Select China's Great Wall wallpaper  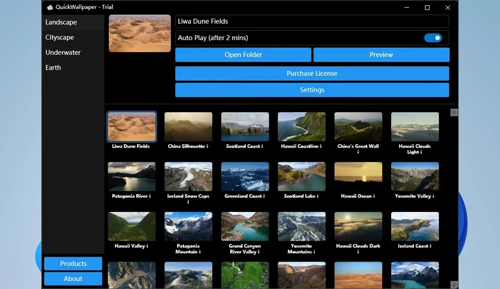[358, 127]
